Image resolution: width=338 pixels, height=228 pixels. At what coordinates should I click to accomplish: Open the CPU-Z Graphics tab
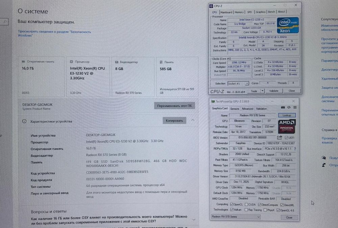click(x=261, y=12)
